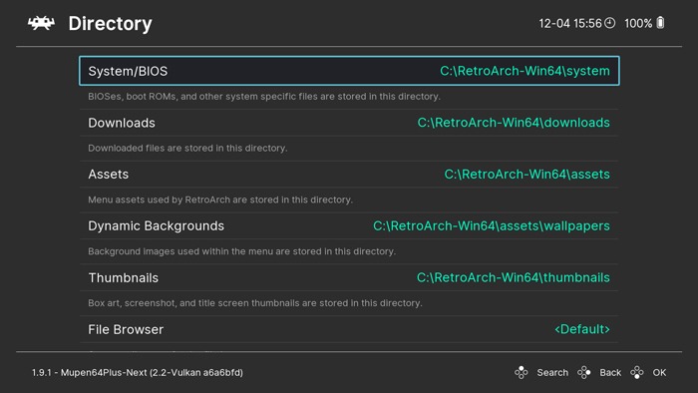This screenshot has width=698, height=393.
Task: Click the 'Menu assets used by RetroArch' description
Action: 220,199
